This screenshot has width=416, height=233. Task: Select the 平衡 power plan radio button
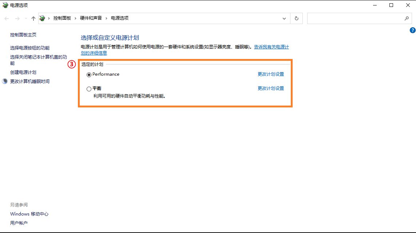[x=88, y=89]
